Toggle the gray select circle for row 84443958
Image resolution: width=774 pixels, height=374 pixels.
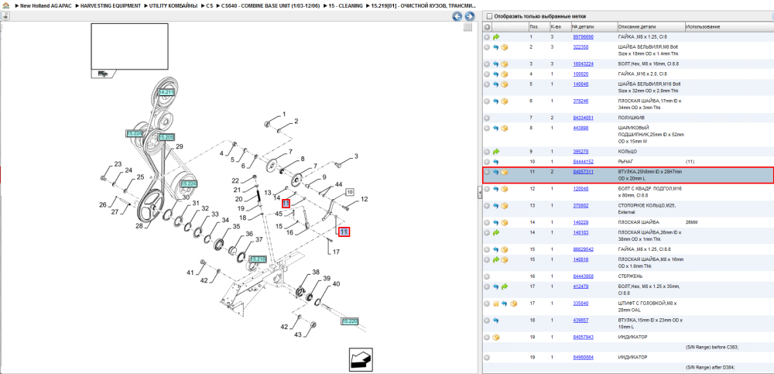point(487,276)
